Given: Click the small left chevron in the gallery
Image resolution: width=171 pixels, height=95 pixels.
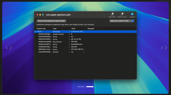Looking at the screenshot, I should (x=7, y=48).
